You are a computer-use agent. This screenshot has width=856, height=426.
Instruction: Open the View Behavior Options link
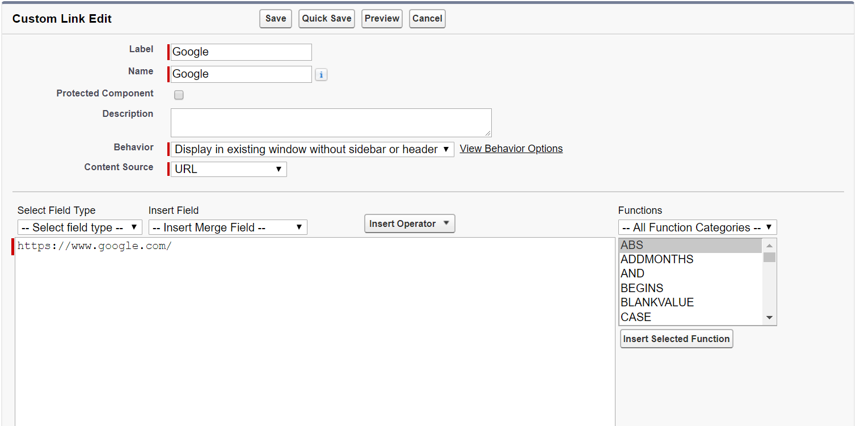coord(511,149)
